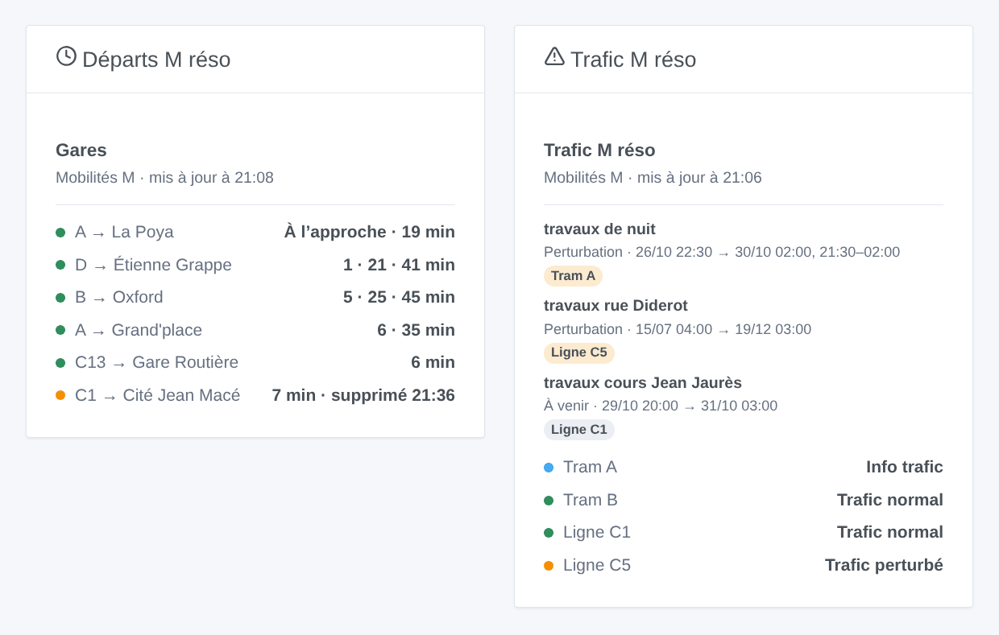Image resolution: width=999 pixels, height=635 pixels.
Task: Click the perturbation dates '15/07 04:00 → 19/12 03:00'
Action: pyautogui.click(x=723, y=330)
